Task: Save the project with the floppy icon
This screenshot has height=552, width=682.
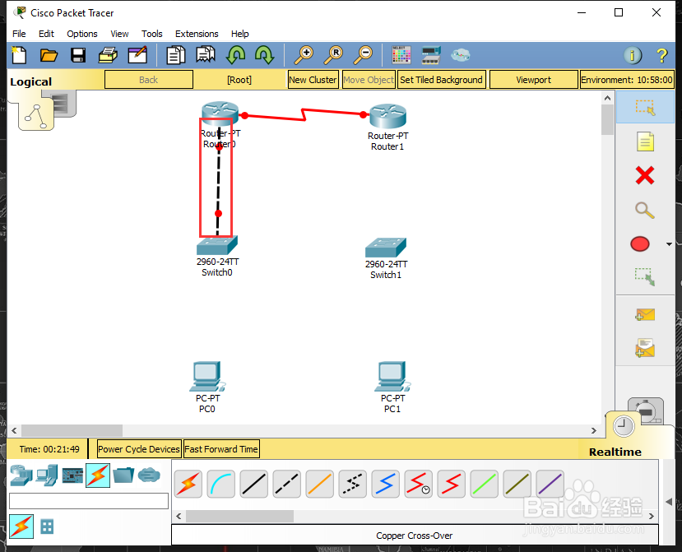Action: pos(78,55)
